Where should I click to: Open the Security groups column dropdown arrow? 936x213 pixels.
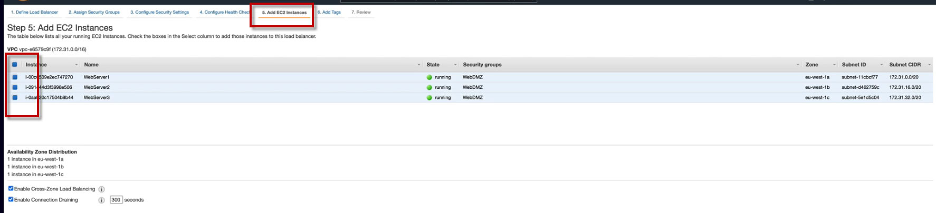pyautogui.click(x=798, y=65)
